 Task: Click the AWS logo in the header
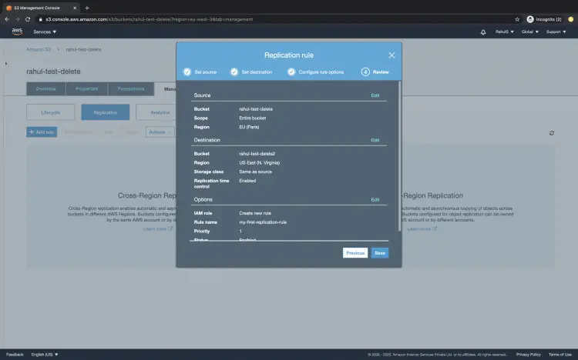[17, 32]
